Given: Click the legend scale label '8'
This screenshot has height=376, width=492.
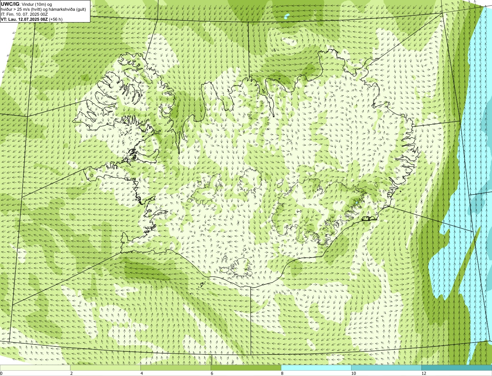Looking at the screenshot, I should point(282,373).
